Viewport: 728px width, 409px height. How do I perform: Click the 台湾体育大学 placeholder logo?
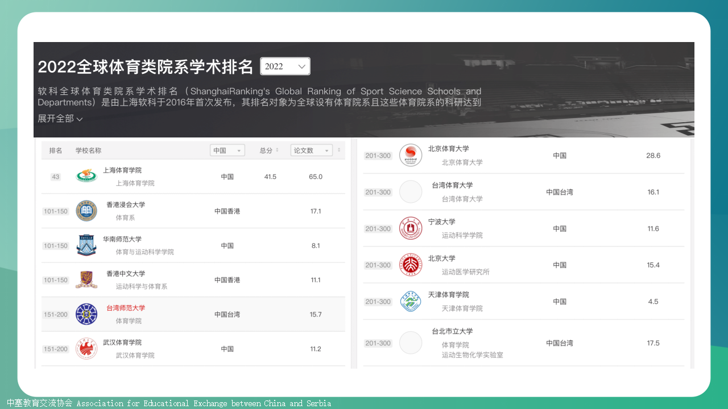[411, 192]
